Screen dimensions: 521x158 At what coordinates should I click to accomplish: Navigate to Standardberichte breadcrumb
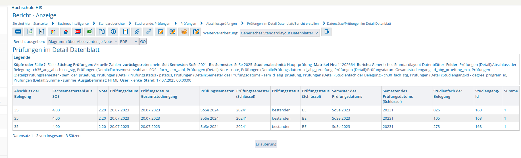112,24
